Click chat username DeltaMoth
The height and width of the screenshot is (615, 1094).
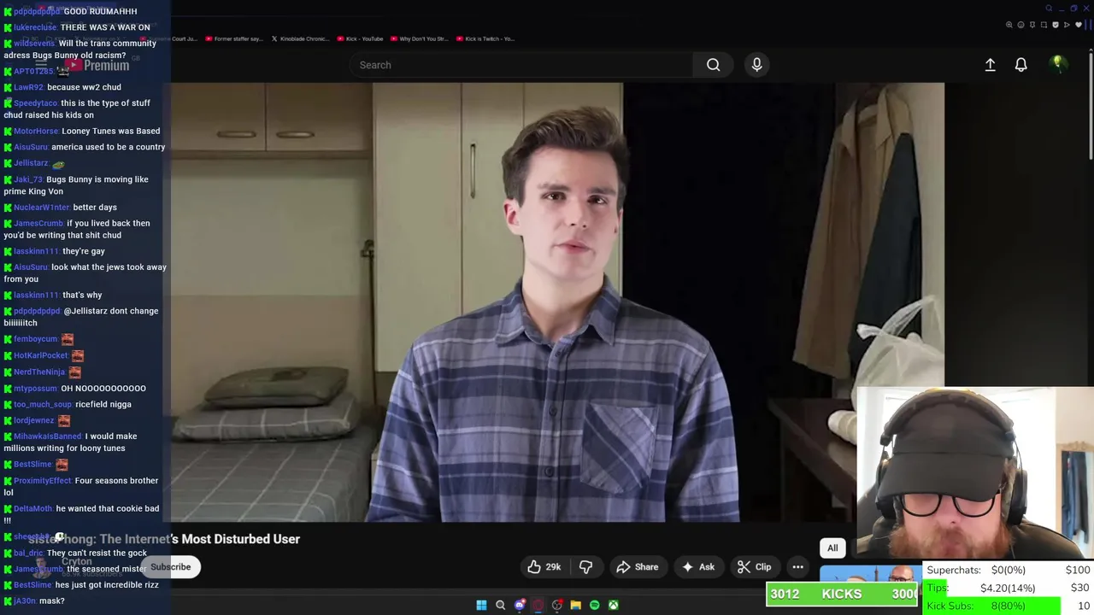(33, 509)
